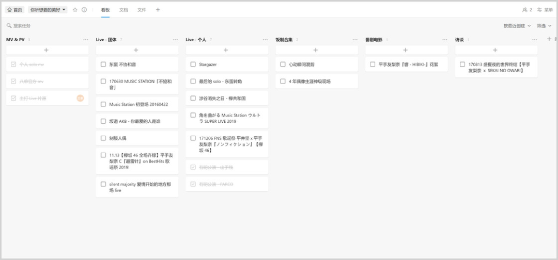558x260 pixels.
Task: Open the 171206 FNS 歌谣祭 card
Action: coord(227,144)
